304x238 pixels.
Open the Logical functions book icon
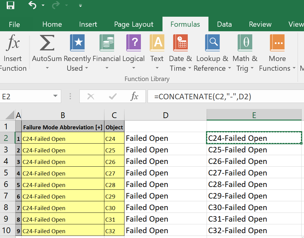(134, 42)
